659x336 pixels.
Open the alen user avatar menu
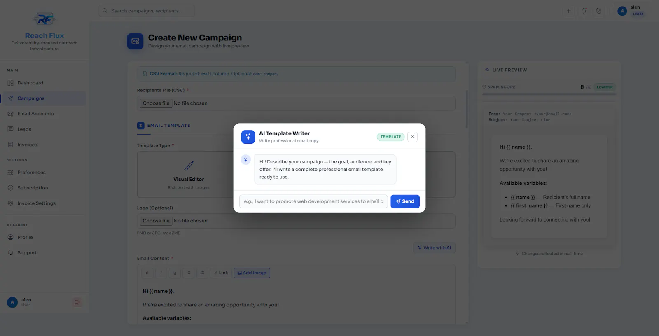click(x=622, y=11)
